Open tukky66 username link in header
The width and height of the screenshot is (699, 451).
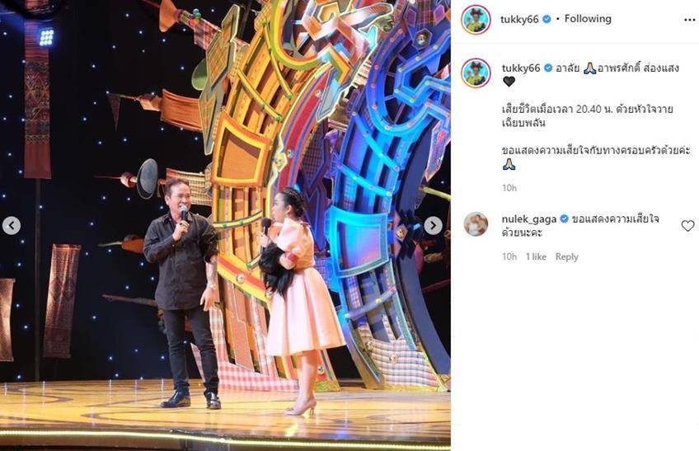click(x=519, y=19)
